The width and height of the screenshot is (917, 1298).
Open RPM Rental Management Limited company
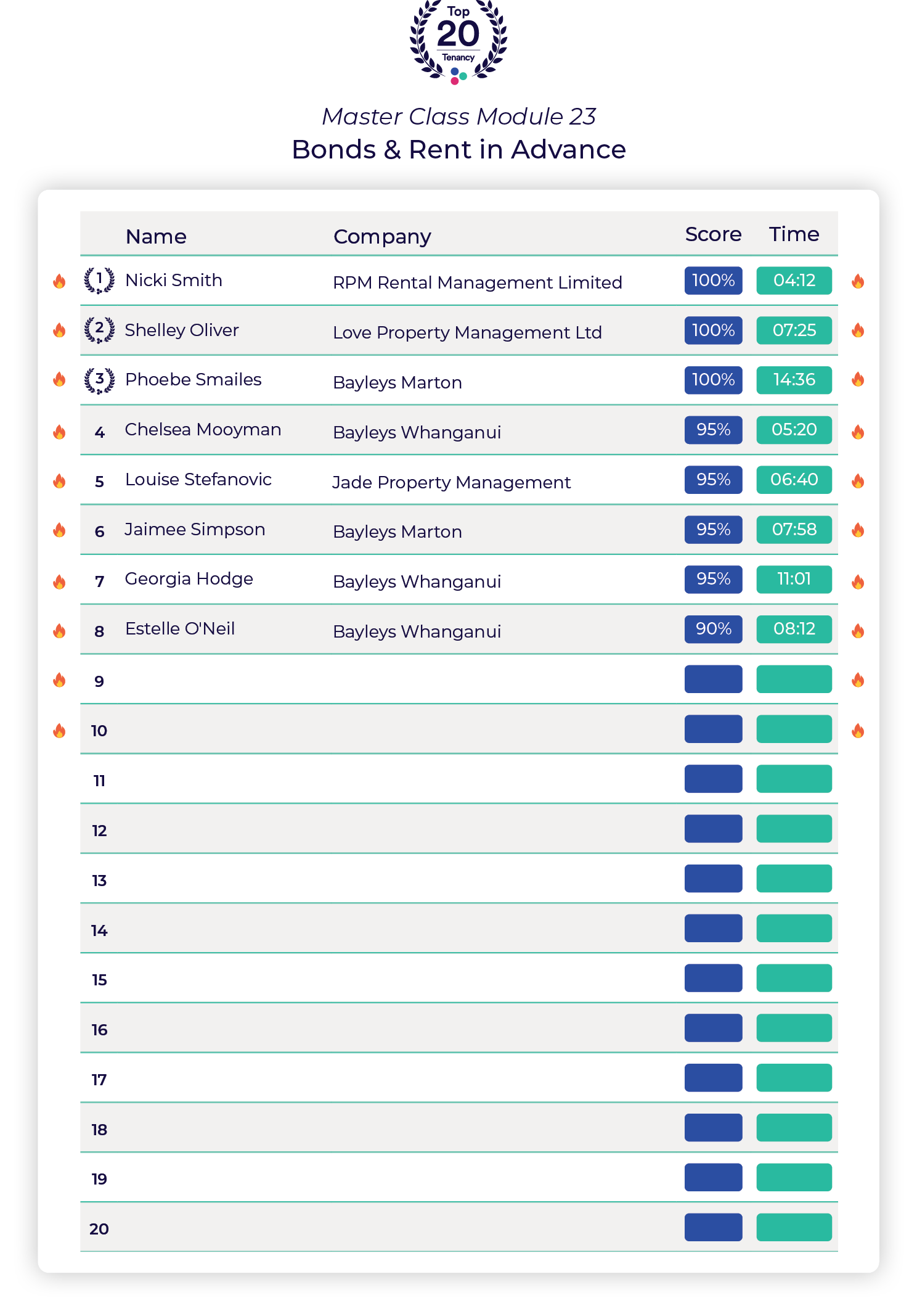tap(477, 282)
